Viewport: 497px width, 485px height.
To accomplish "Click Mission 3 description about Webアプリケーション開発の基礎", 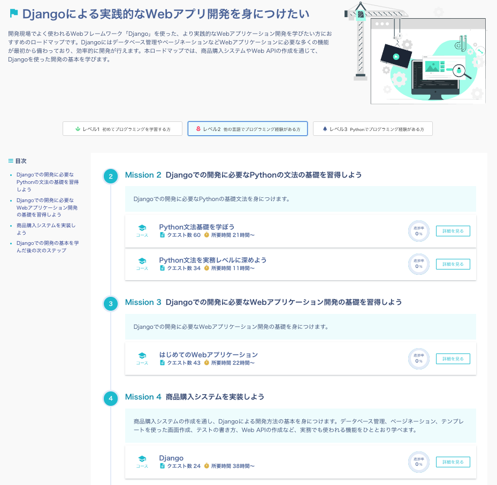I will point(231,327).
